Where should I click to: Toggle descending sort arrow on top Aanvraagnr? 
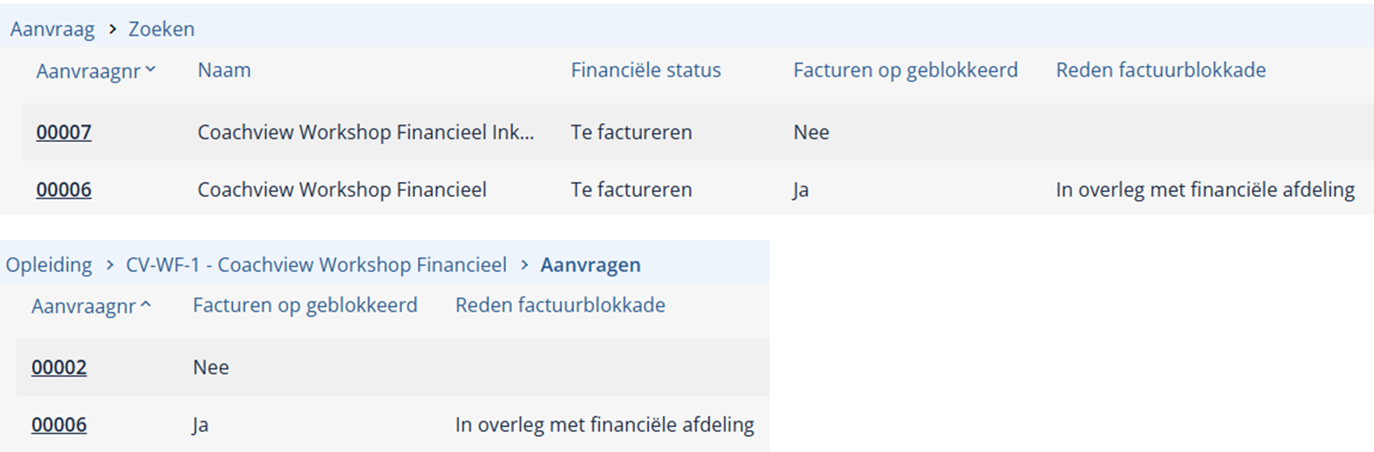point(151,69)
